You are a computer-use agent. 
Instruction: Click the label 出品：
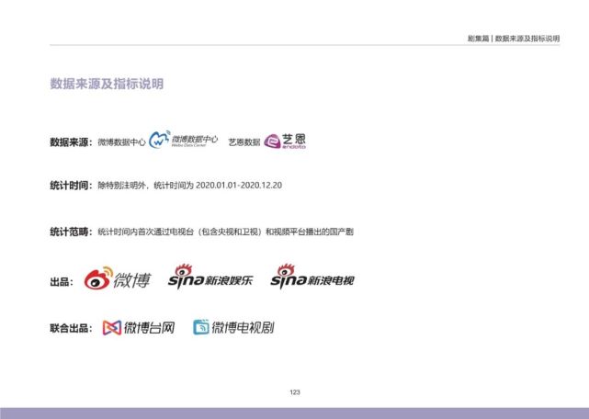(62, 282)
